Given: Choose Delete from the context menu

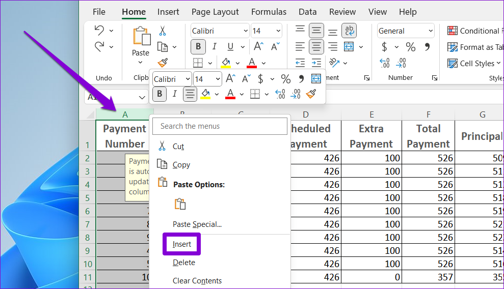Looking at the screenshot, I should pos(183,263).
